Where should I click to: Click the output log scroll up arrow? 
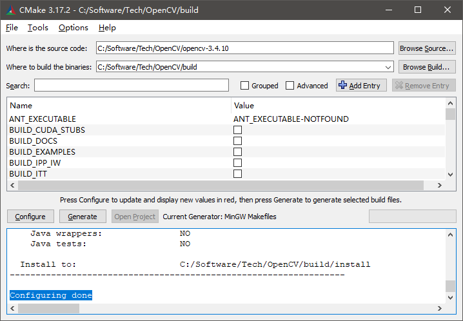click(x=450, y=235)
